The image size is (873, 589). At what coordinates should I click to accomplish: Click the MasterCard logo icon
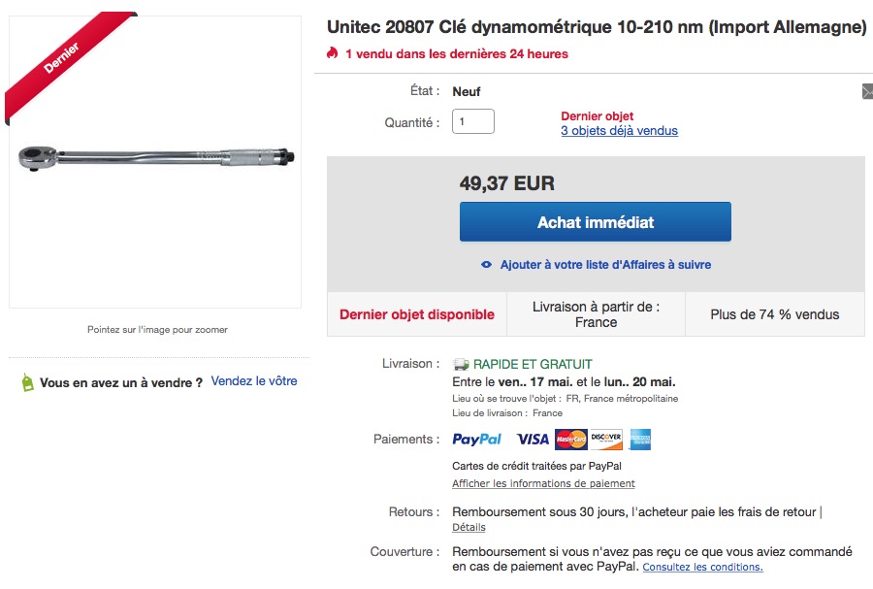[571, 440]
